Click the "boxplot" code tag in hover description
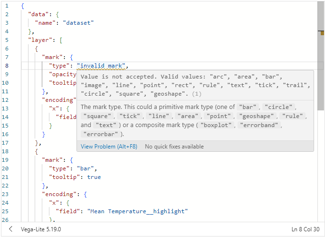The width and height of the screenshot is (325, 237). [216, 125]
